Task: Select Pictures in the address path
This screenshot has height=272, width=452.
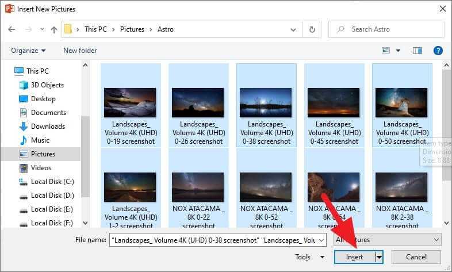Action: pyautogui.click(x=132, y=29)
